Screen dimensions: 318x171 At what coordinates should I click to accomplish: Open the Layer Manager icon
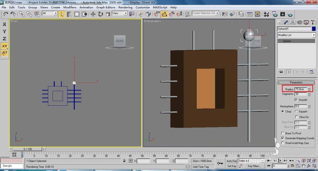click(x=241, y=14)
